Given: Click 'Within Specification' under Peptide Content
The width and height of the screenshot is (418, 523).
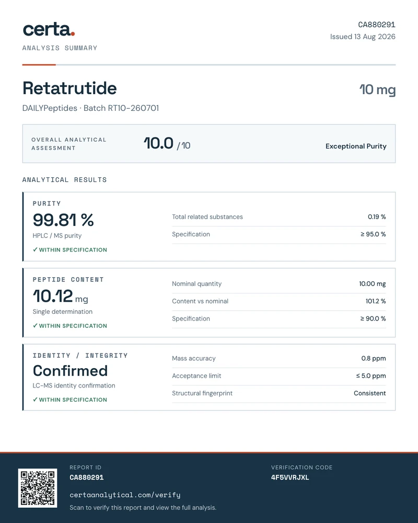Looking at the screenshot, I should (70, 326).
